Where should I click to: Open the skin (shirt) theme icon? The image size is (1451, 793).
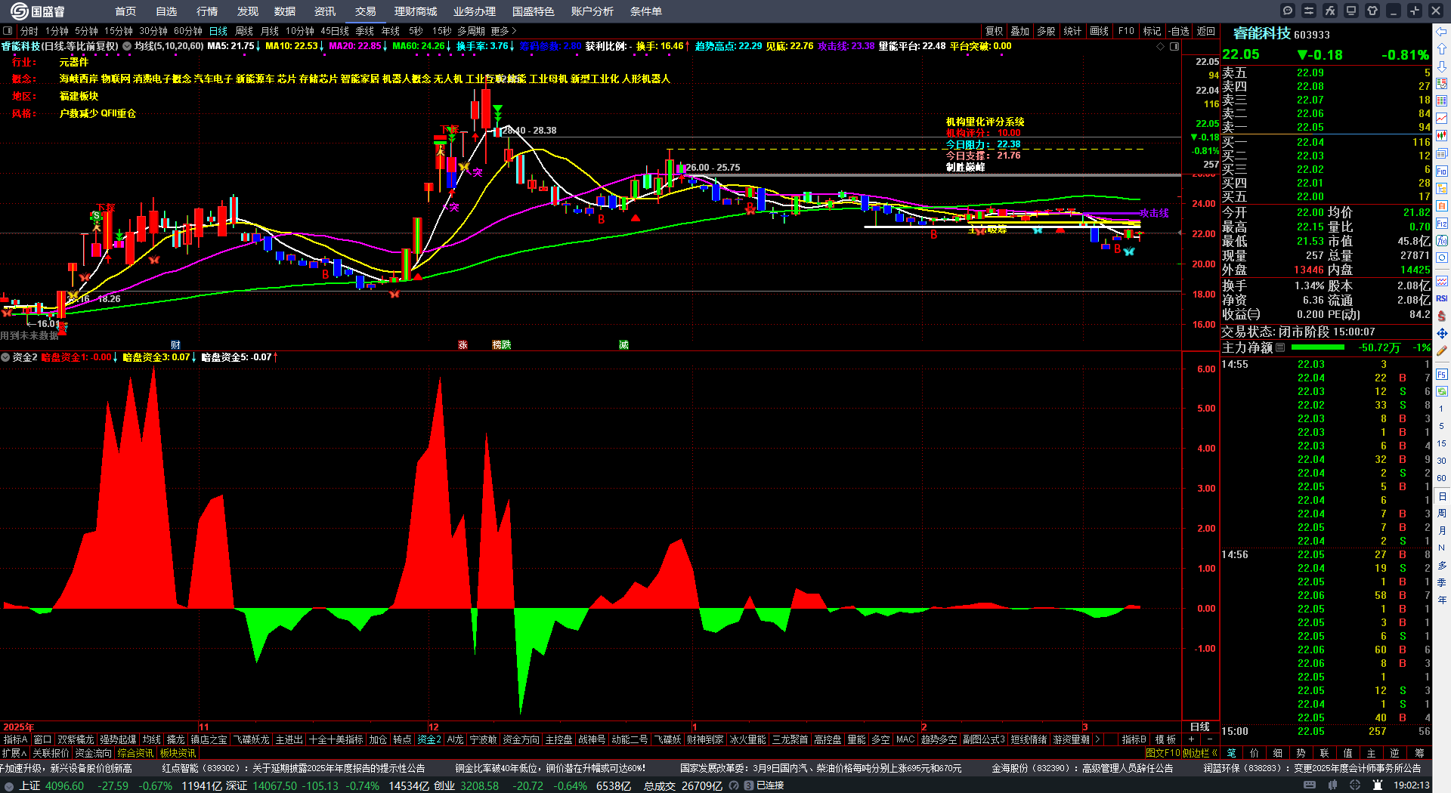click(x=1372, y=11)
